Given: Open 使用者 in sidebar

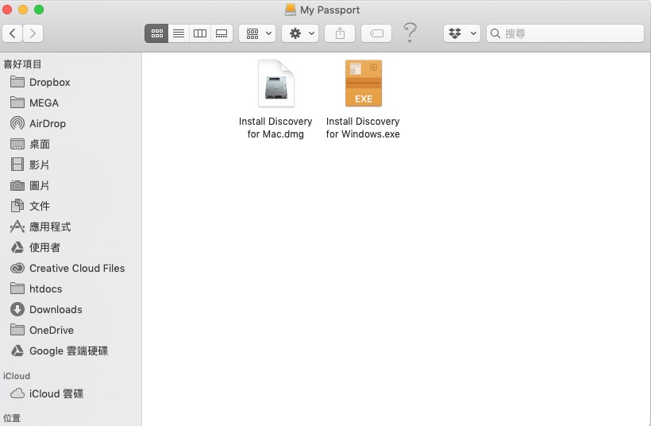Looking at the screenshot, I should (x=71, y=248).
